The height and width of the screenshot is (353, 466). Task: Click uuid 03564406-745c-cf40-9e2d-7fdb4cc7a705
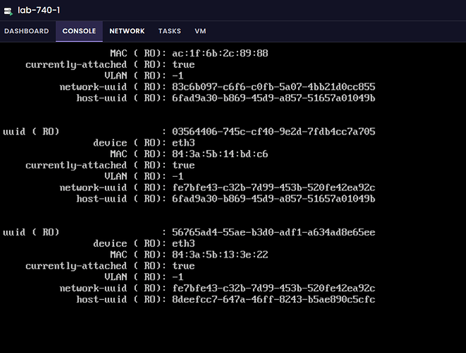pos(273,132)
